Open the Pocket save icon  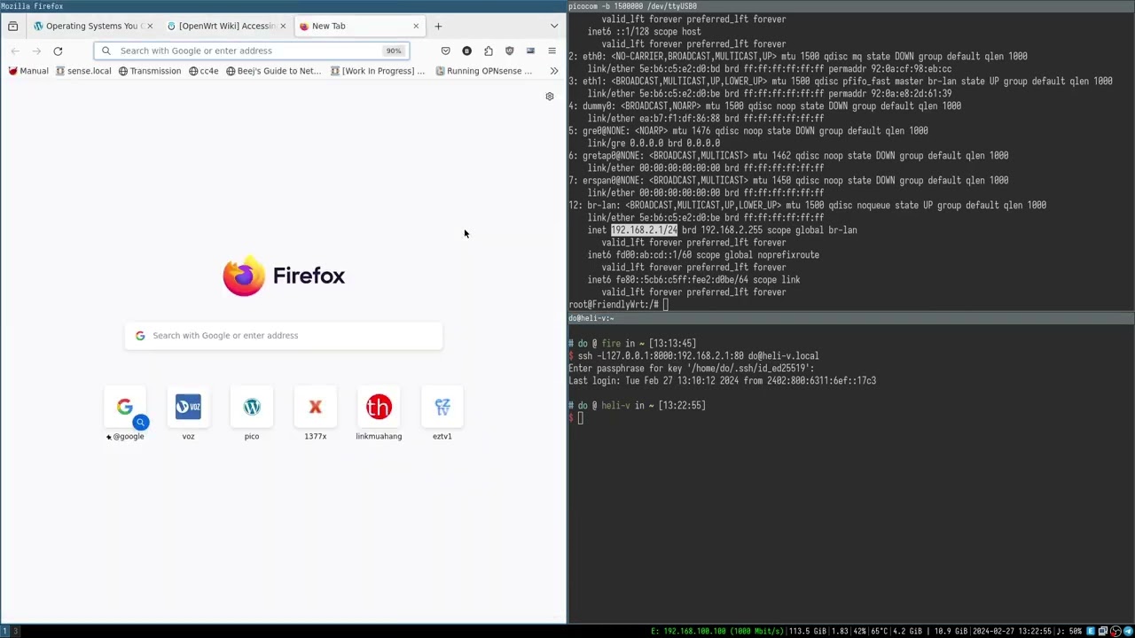click(445, 51)
